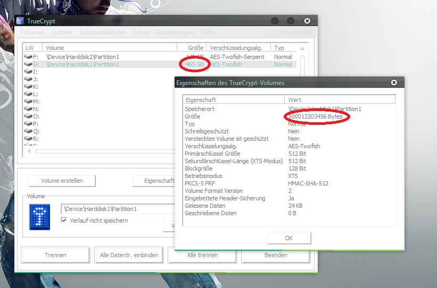Screen dimensions: 437x288
Task: Select the Gelesene Daten property row
Action: pyautogui.click(x=289, y=206)
